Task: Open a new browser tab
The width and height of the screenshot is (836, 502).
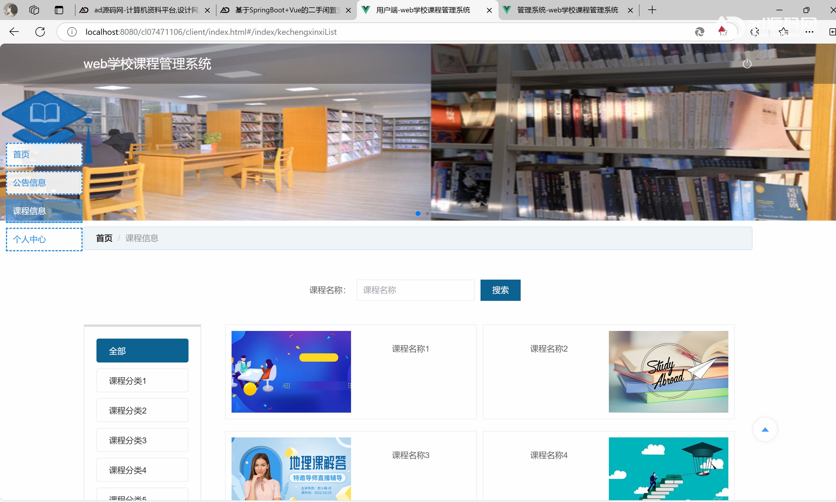Action: click(x=652, y=10)
